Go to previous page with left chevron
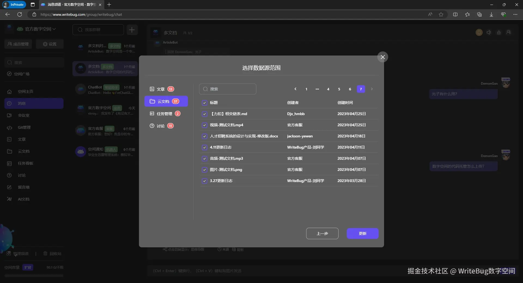 point(295,89)
